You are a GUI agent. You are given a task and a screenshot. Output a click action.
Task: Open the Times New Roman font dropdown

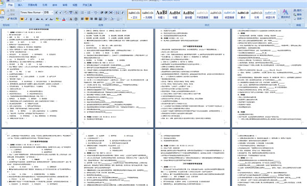coord(31,12)
